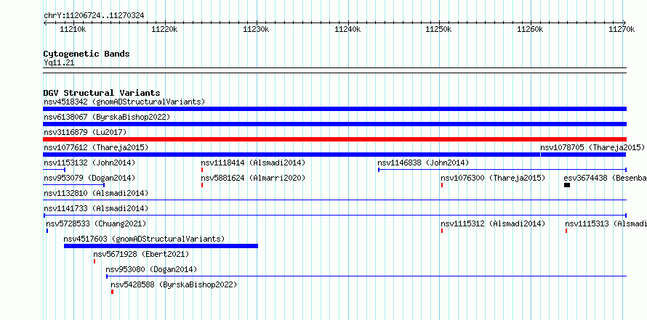Click the nsv1118414 (Alsmadi2014) label

(x=253, y=163)
